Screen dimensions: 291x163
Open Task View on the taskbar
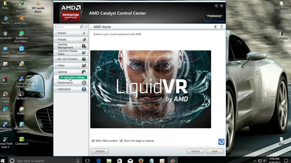click(87, 160)
